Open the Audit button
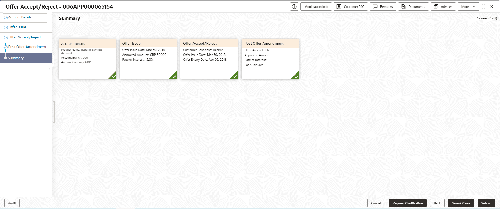Viewport: 500px width, 209px height. click(12, 203)
